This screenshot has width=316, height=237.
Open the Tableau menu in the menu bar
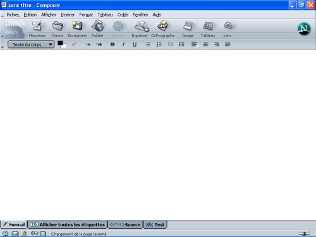pos(105,15)
